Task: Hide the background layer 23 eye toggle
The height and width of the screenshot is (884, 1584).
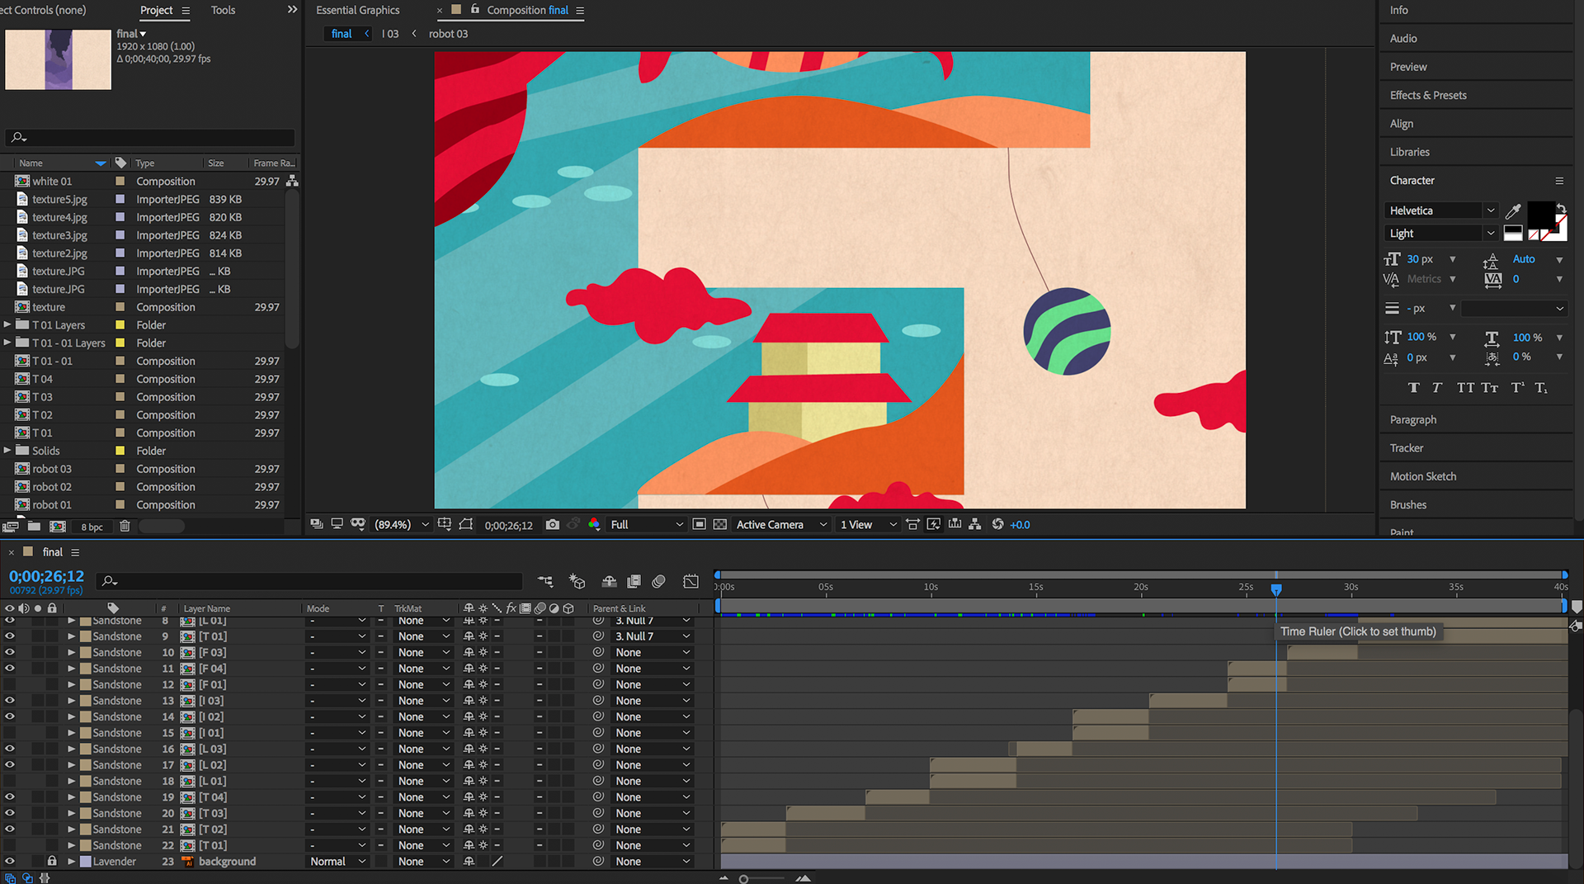Action: 10,861
